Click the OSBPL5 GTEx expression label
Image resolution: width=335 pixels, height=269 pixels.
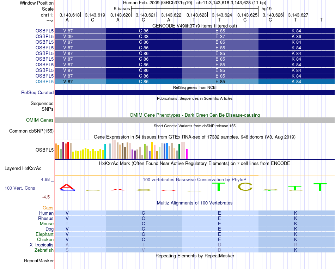coord(44,150)
